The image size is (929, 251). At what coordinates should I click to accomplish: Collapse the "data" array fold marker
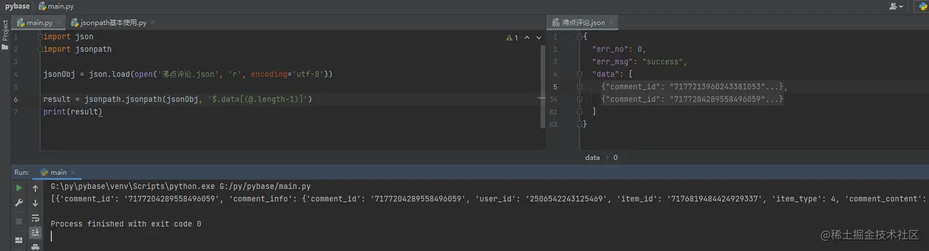click(579, 74)
